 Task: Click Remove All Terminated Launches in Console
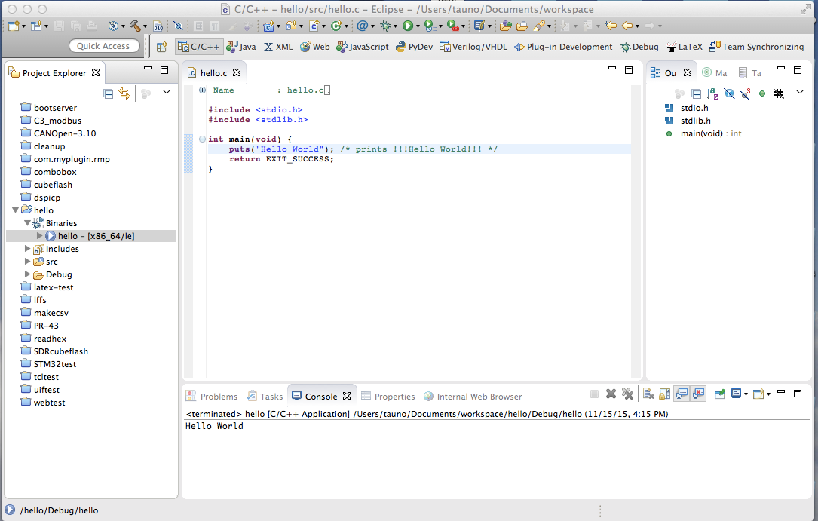(x=627, y=394)
